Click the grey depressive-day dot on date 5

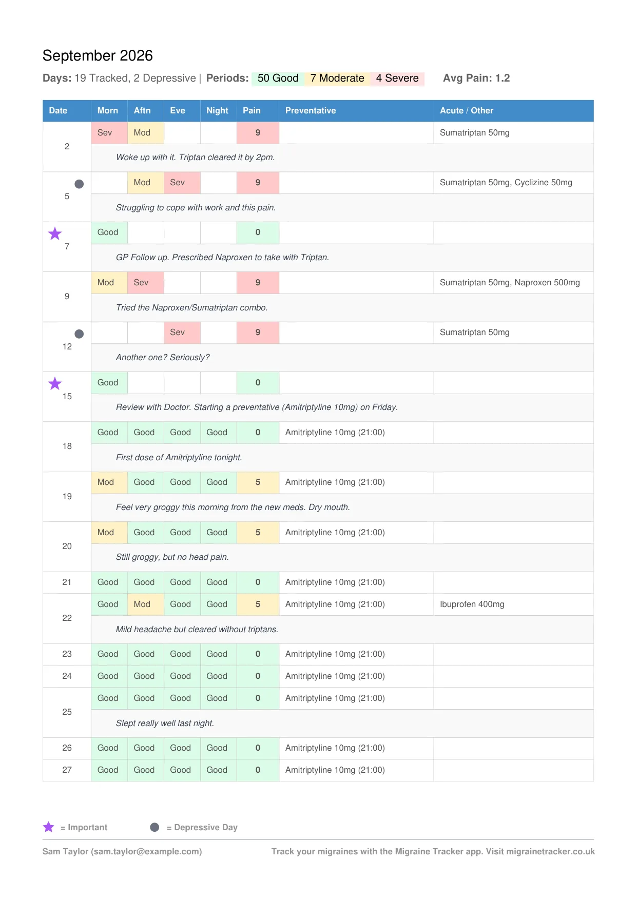point(79,184)
